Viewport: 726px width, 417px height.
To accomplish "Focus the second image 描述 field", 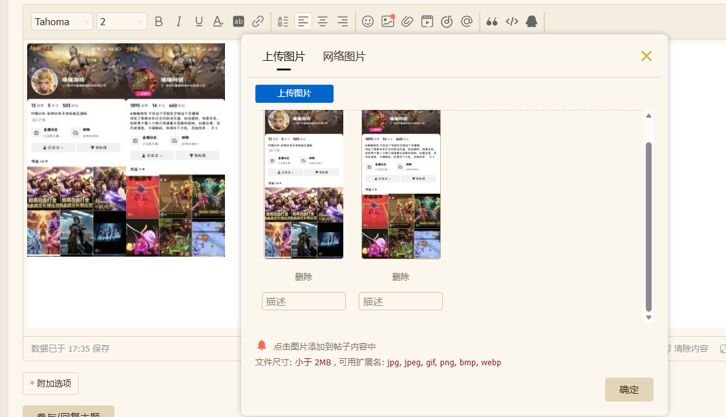I will [x=401, y=301].
